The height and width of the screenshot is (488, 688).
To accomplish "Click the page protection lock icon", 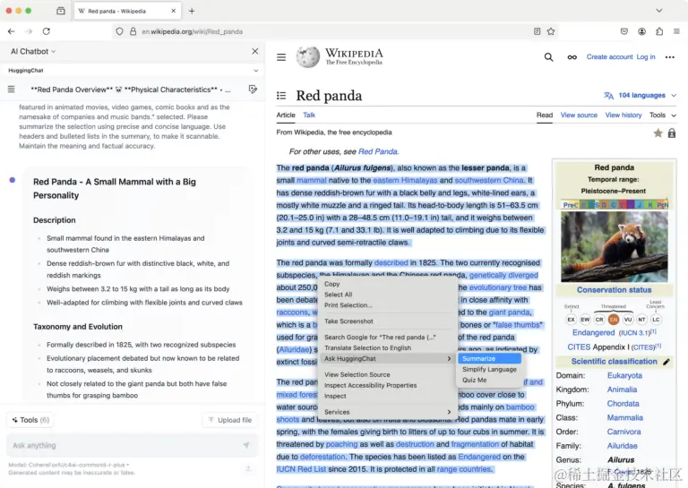I will pos(672,133).
